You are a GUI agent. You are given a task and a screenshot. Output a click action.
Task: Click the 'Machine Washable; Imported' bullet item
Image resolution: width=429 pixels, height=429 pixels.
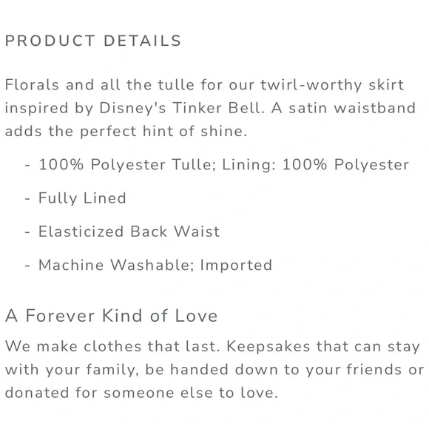(155, 265)
